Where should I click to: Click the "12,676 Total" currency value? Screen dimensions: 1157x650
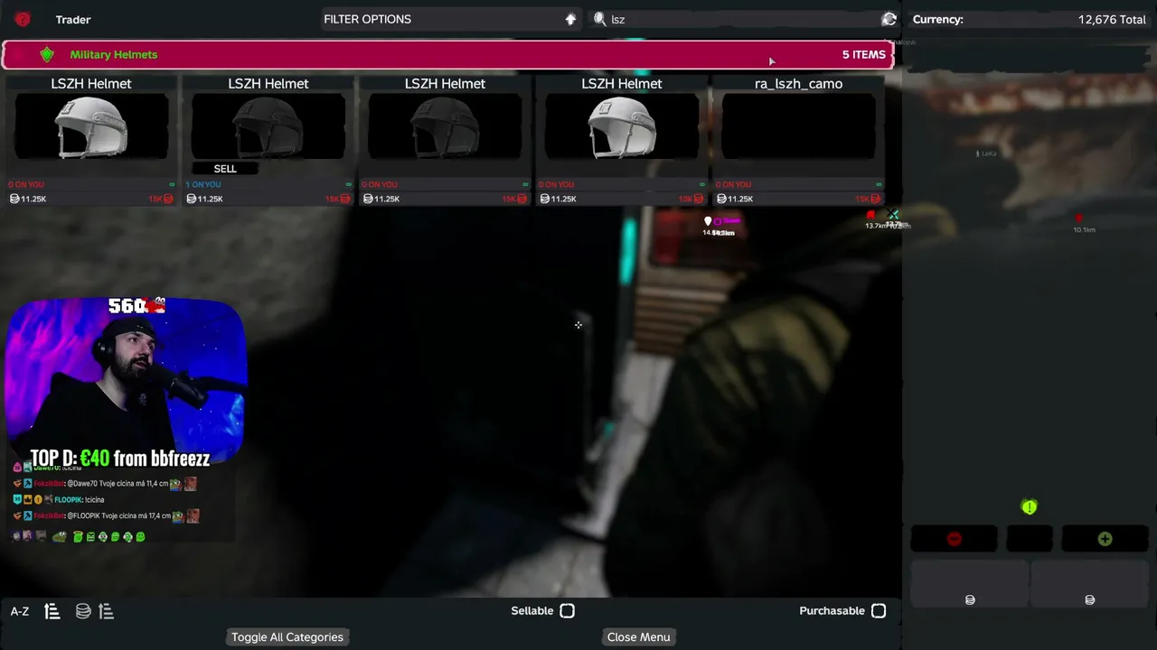[x=1112, y=19]
